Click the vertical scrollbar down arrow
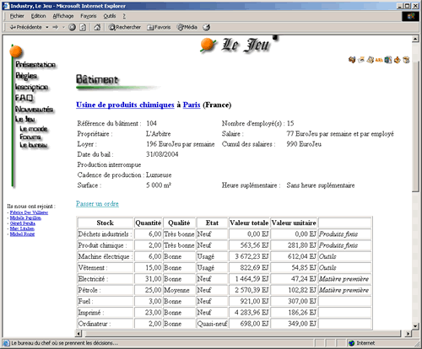422x349 pixels. [x=415, y=326]
